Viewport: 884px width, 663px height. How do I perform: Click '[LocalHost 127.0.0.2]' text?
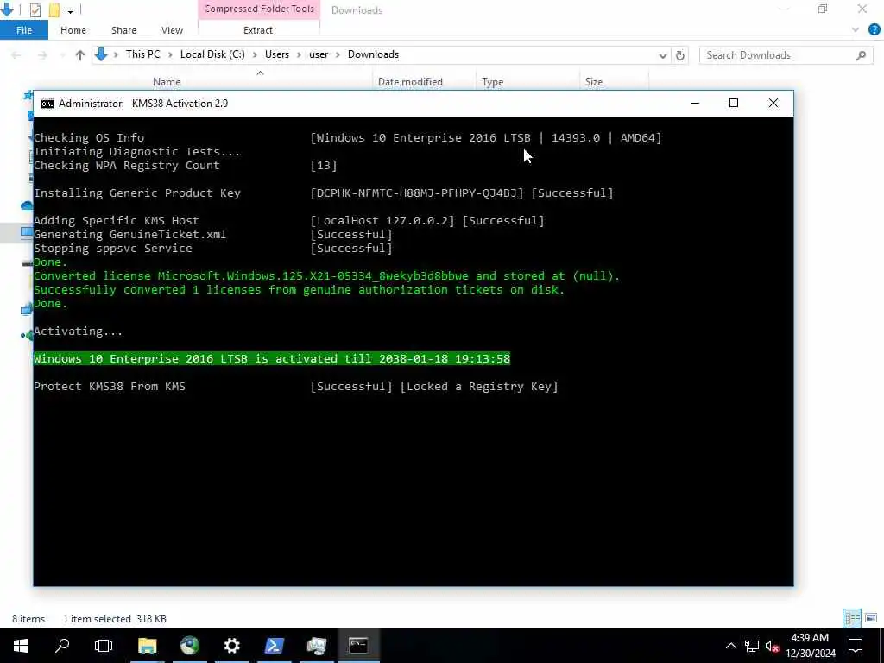tap(382, 220)
